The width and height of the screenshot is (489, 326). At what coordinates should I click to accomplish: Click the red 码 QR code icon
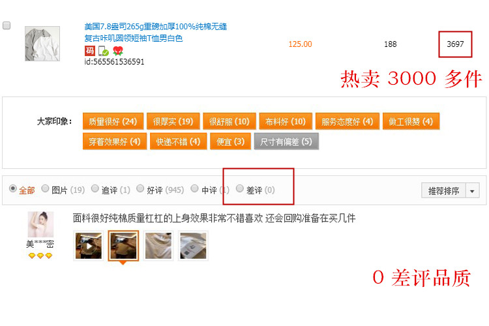point(90,51)
